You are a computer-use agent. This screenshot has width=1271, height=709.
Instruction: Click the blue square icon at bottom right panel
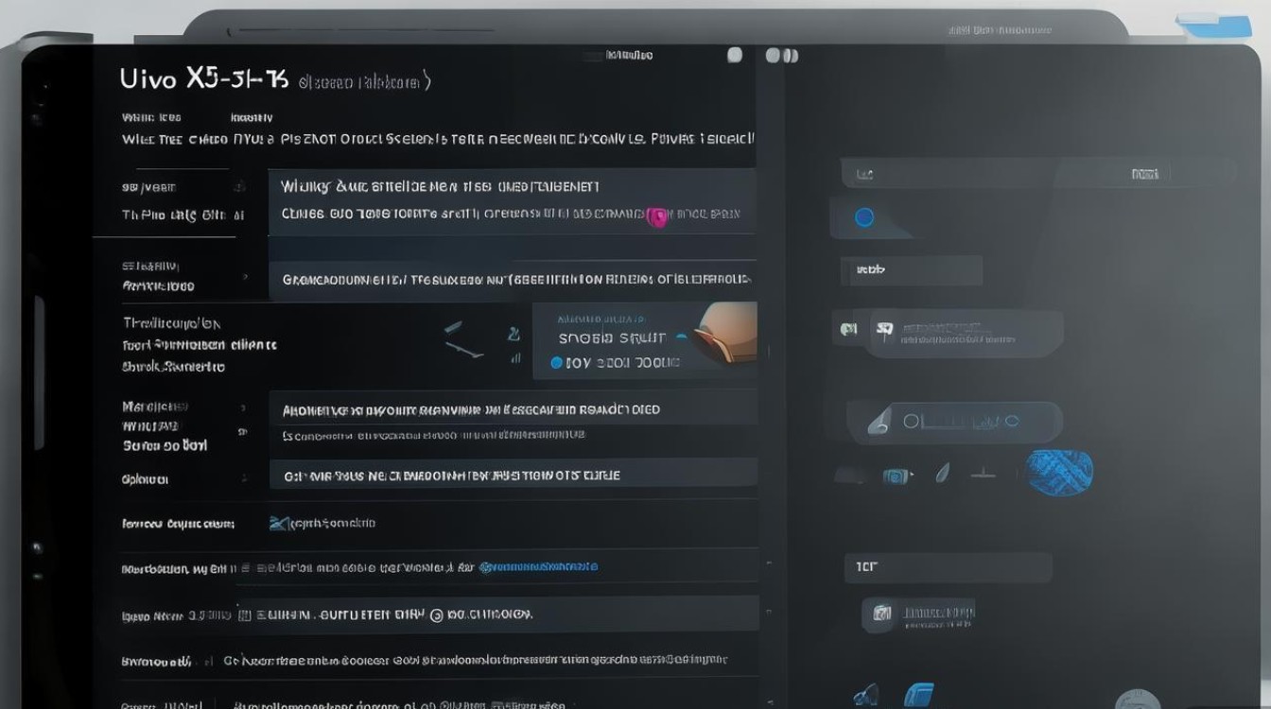(x=917, y=696)
